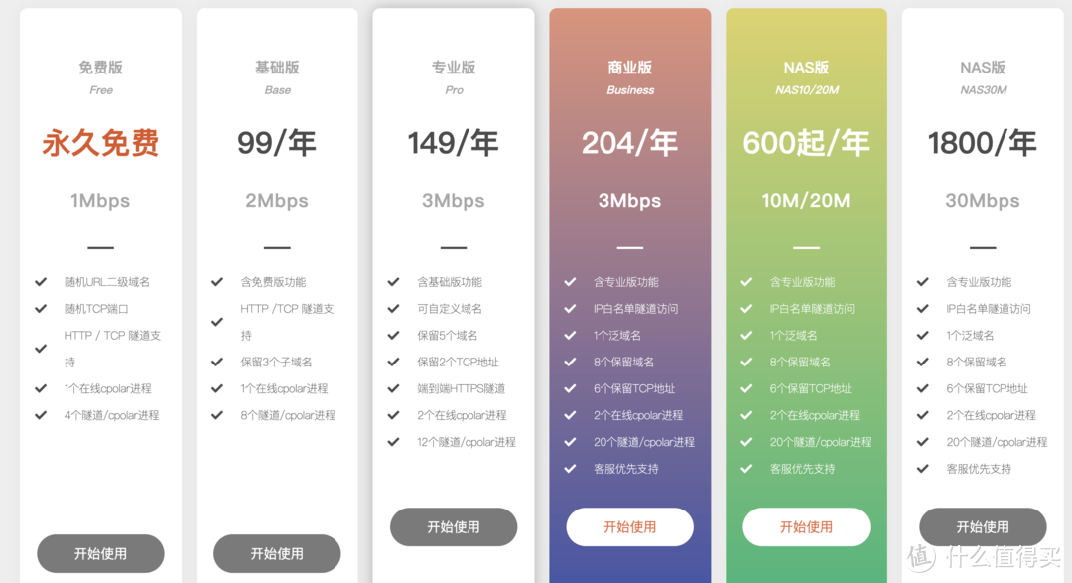Click the "99/年" price in 基础版

coord(277,143)
